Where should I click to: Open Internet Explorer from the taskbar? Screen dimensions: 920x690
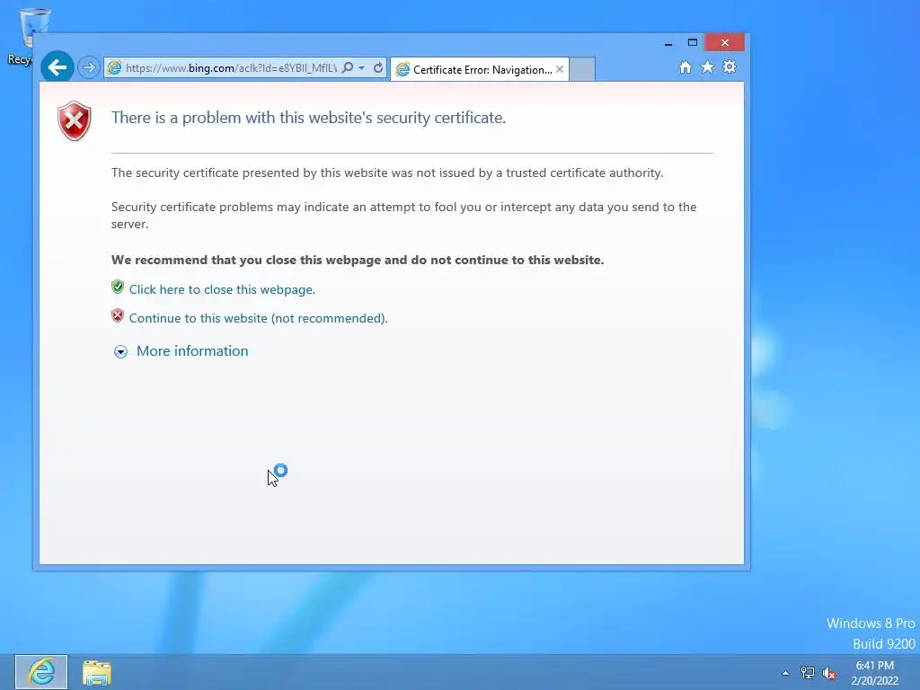41,672
